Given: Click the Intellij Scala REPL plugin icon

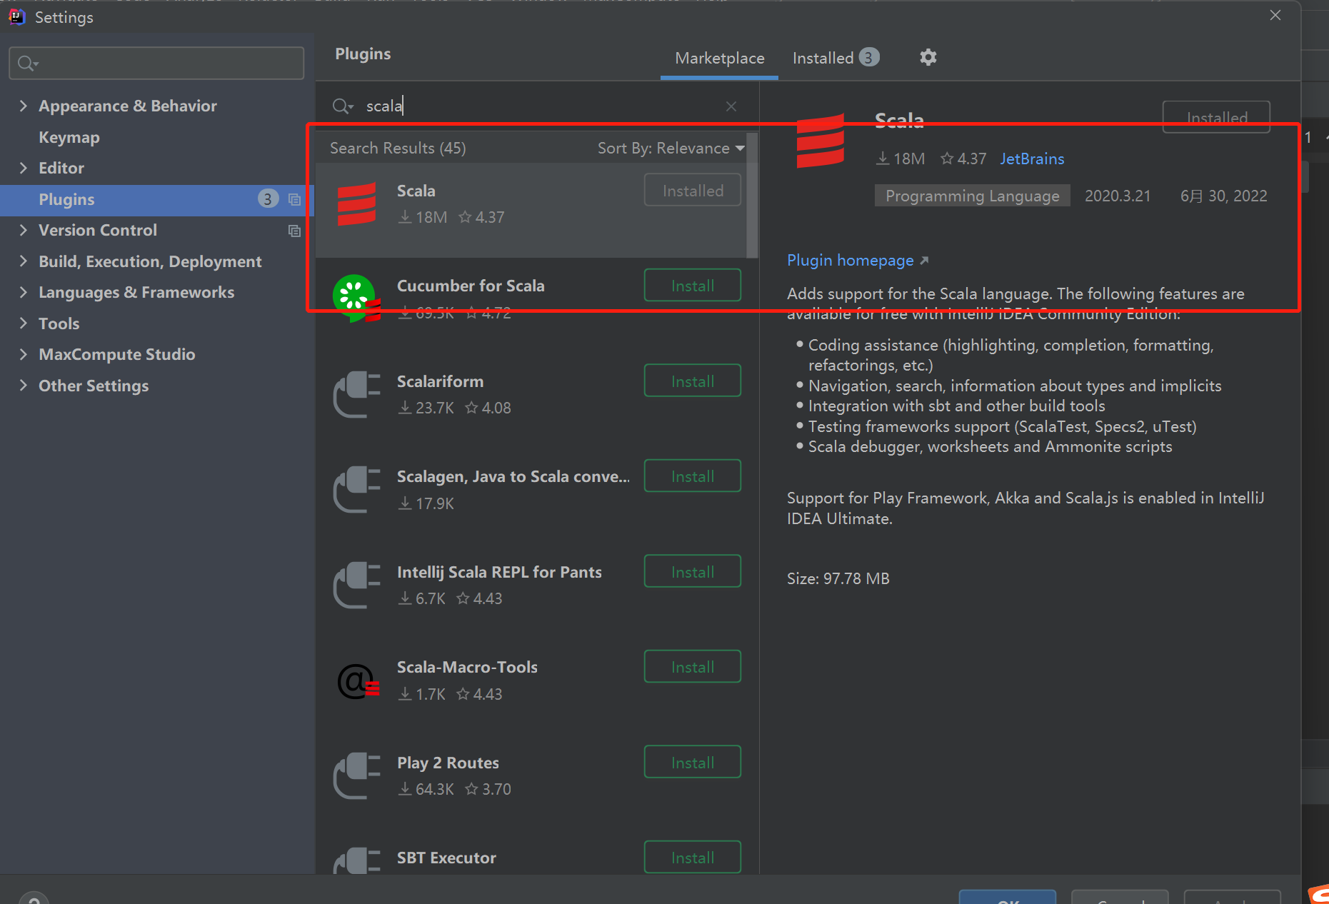Looking at the screenshot, I should [x=356, y=585].
